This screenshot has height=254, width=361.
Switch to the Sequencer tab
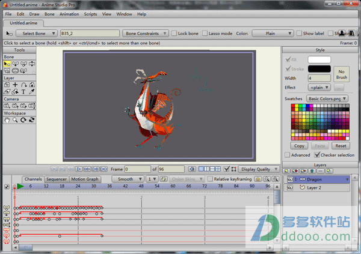[57, 180]
